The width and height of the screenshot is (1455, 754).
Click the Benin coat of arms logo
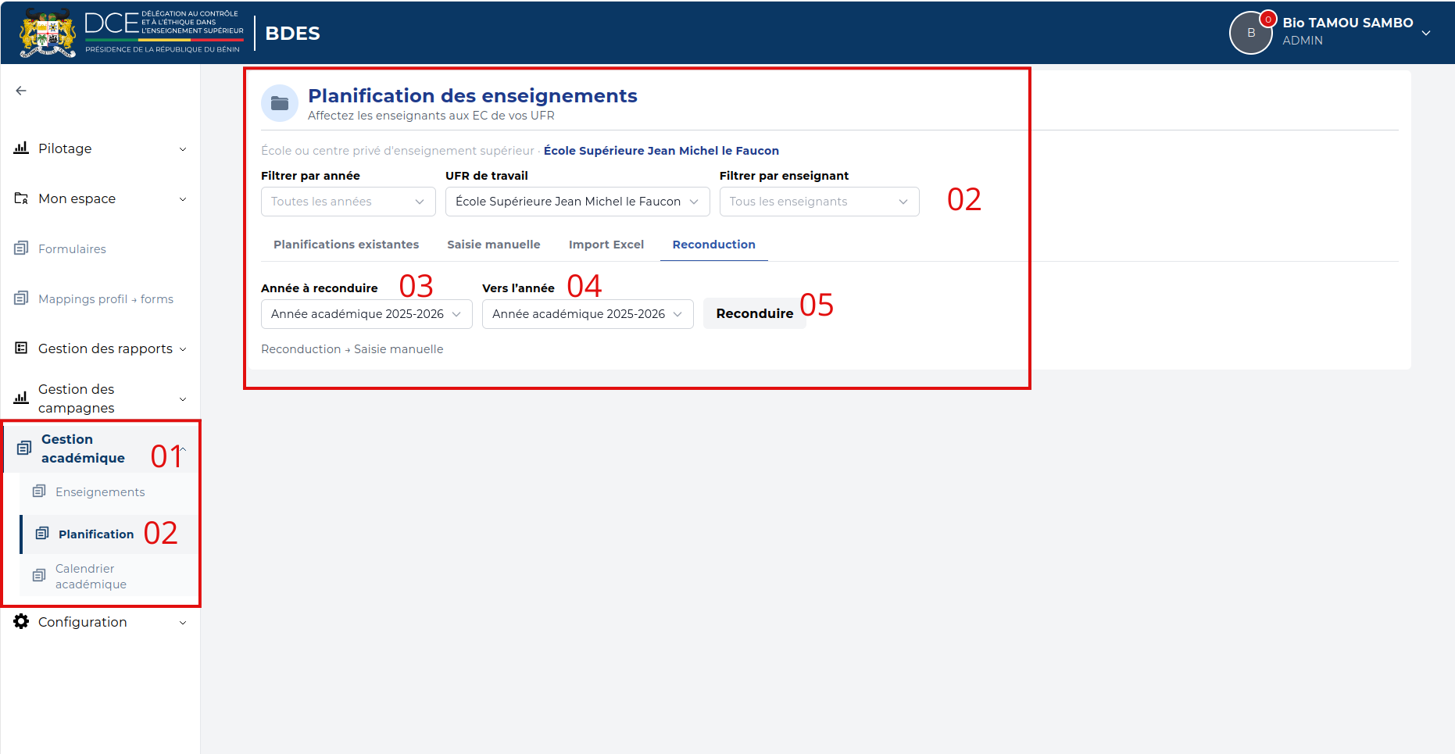coord(48,33)
